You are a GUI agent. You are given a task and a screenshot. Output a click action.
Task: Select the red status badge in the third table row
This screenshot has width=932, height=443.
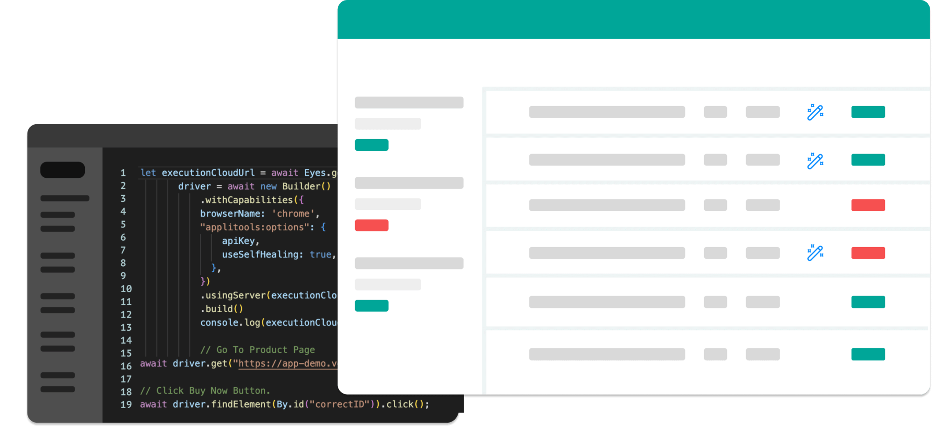click(x=868, y=205)
